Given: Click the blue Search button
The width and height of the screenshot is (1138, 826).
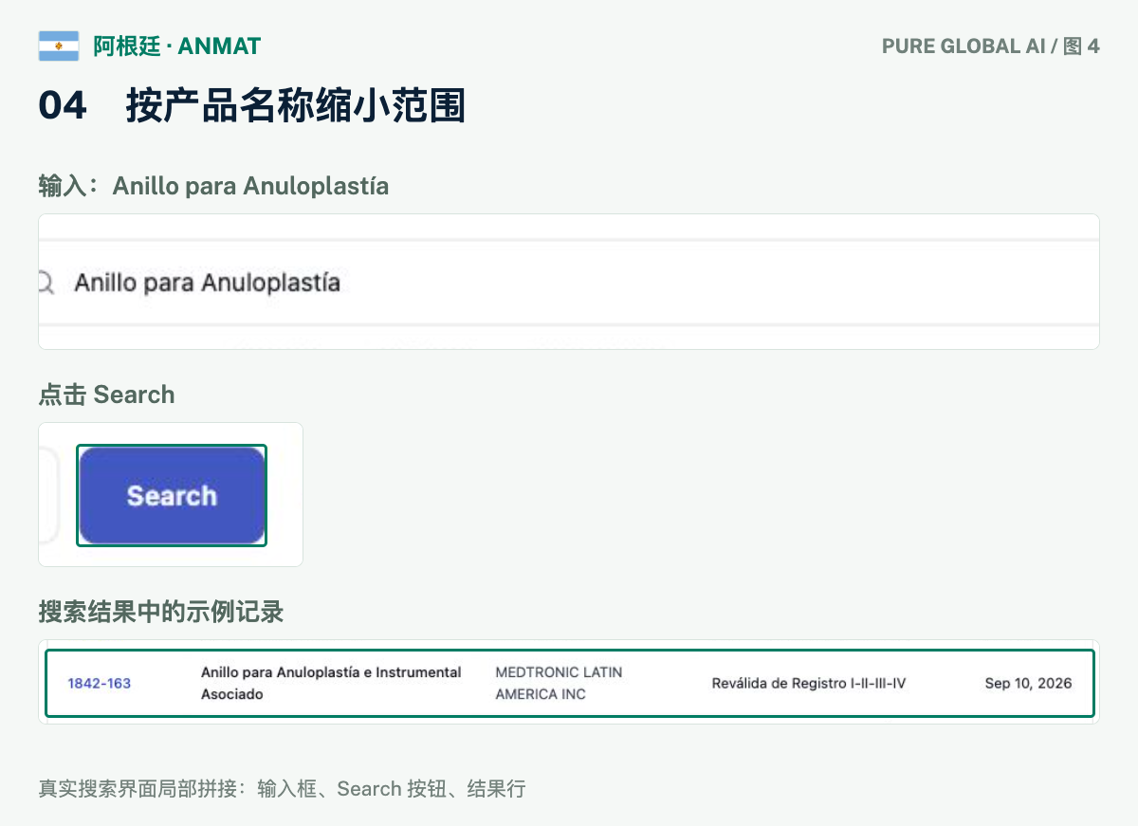Looking at the screenshot, I should click(172, 496).
